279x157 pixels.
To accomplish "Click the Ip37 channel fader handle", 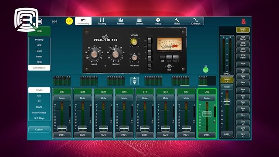I will click(62, 128).
